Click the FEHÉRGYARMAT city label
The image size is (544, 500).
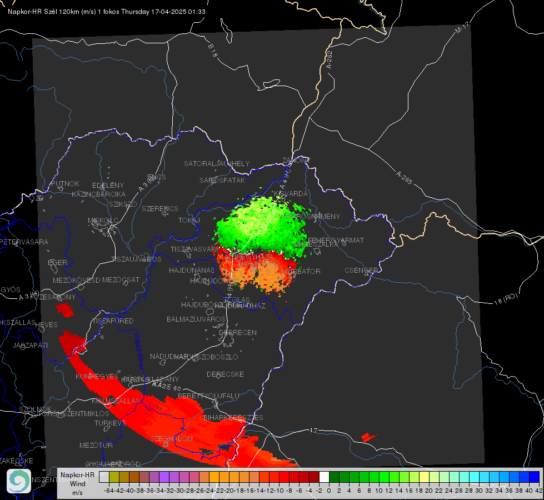[x=336, y=240]
